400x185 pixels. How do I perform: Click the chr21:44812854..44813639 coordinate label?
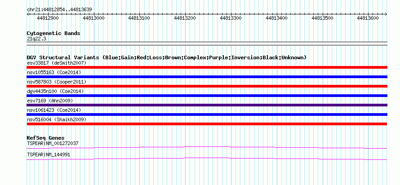[59, 10]
